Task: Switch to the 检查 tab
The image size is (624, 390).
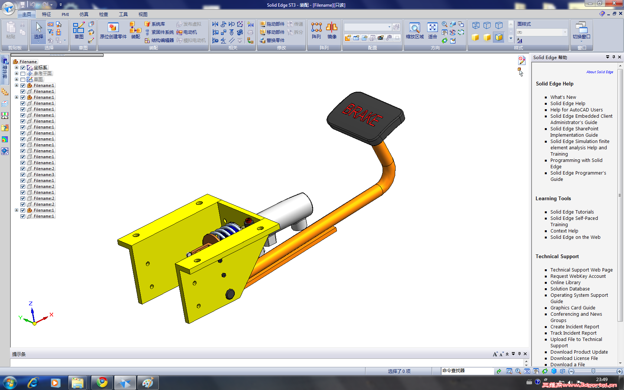Action: pos(104,14)
